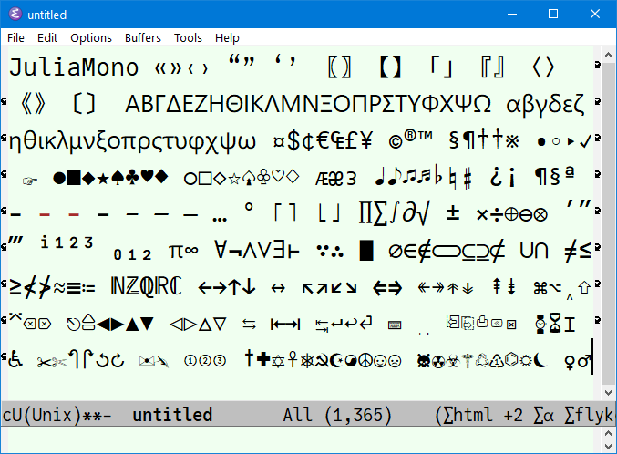The image size is (617, 454).
Task: Click the infinity ∞ symbol
Action: pyautogui.click(x=191, y=250)
